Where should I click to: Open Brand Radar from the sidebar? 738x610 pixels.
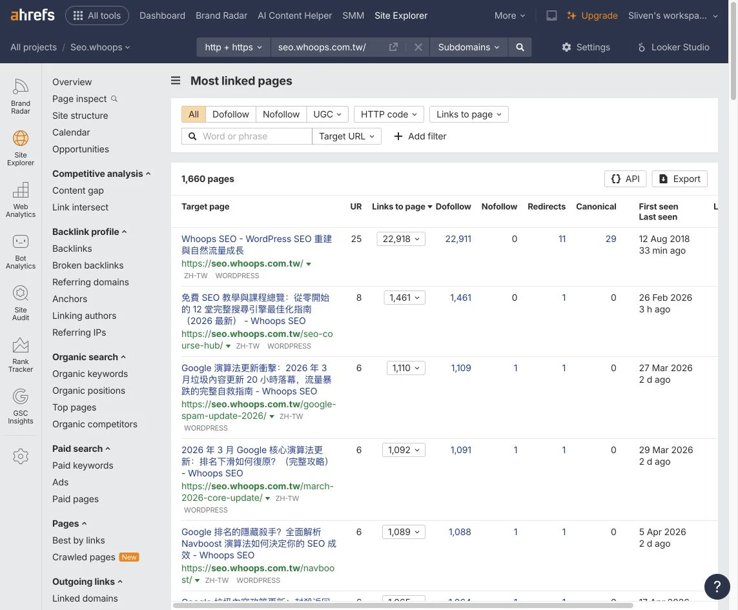tap(20, 96)
